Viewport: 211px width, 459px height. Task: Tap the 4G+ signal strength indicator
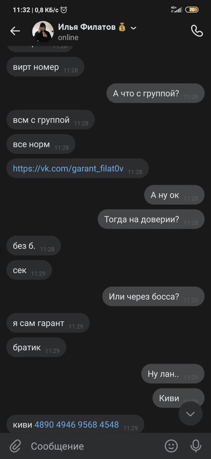pyautogui.click(x=176, y=10)
